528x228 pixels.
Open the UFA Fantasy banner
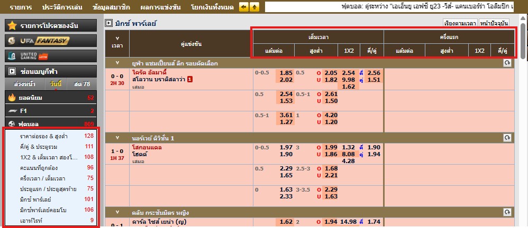[x=51, y=41]
